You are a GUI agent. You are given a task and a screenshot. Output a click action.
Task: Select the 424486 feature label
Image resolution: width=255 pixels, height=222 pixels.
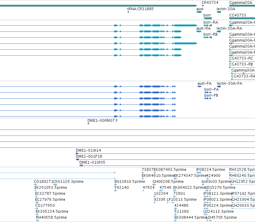click(181, 206)
